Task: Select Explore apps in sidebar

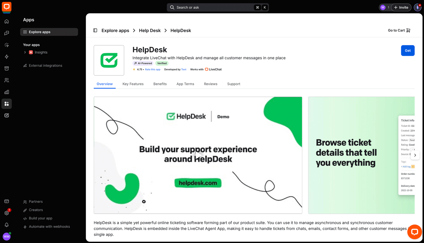Action: coord(49,32)
